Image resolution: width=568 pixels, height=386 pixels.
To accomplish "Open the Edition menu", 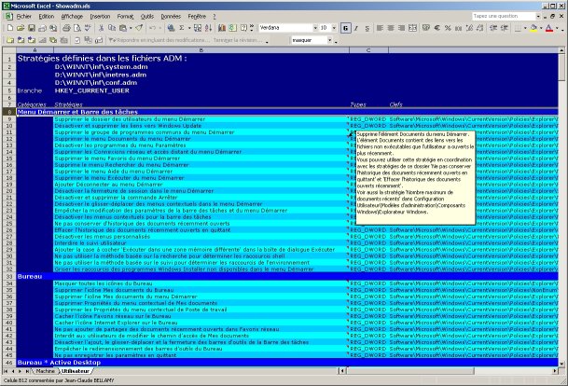I will tap(46, 17).
